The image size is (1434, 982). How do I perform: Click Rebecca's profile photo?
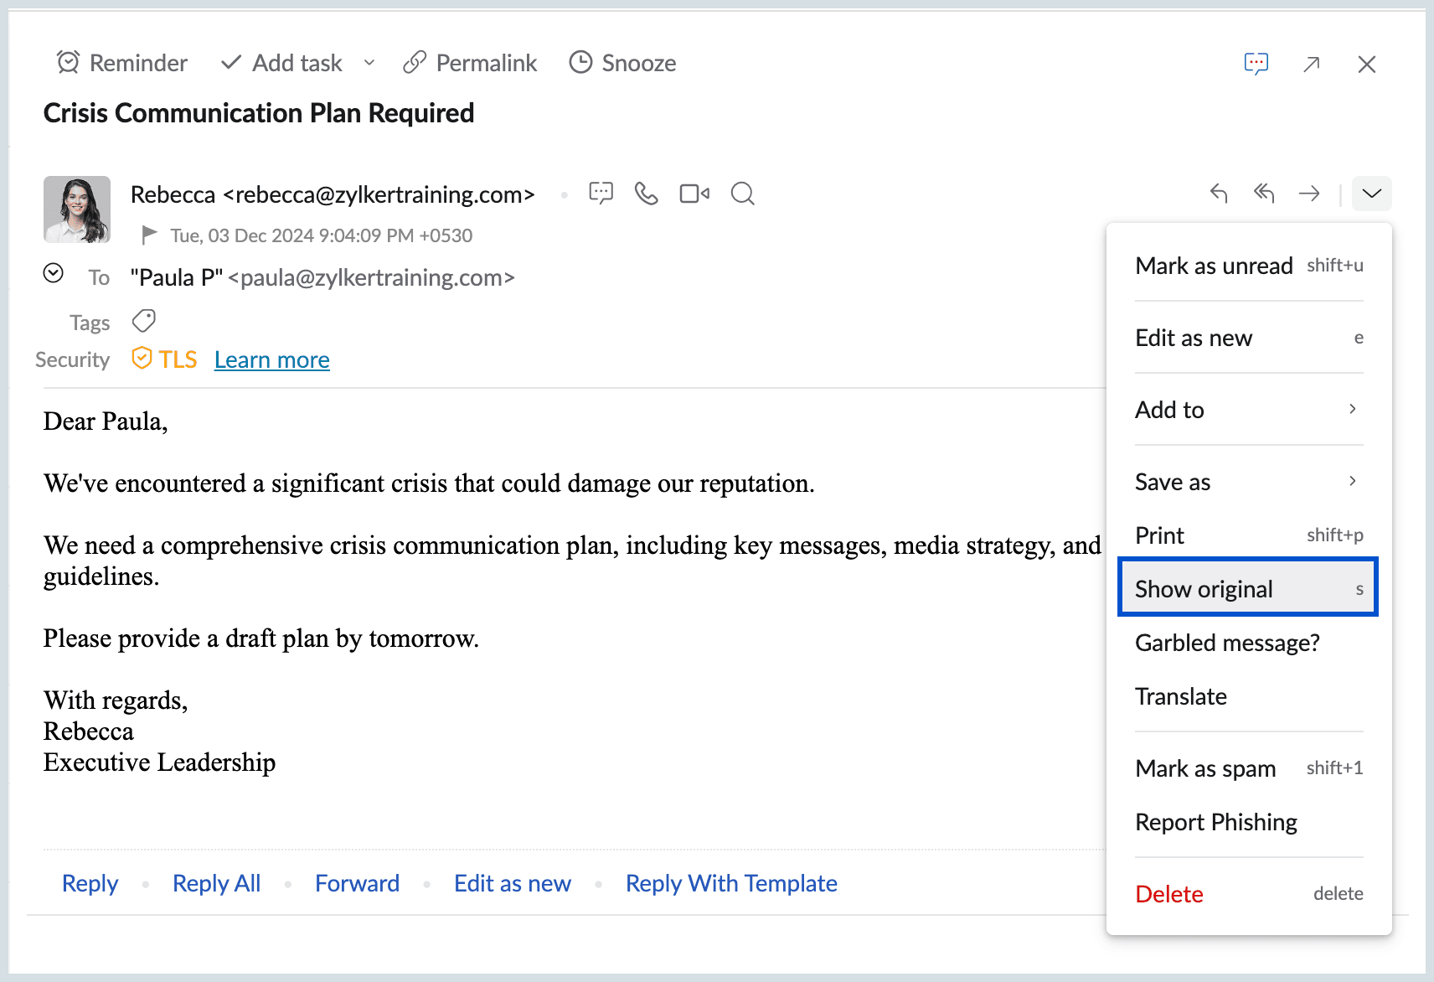point(77,209)
